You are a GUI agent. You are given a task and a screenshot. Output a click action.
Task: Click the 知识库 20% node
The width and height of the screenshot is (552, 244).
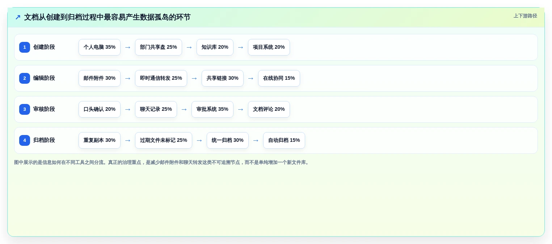[x=215, y=47]
